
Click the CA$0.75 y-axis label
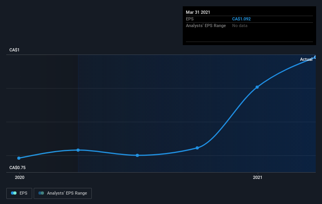click(18, 168)
